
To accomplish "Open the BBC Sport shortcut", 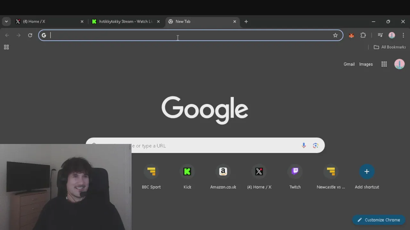I will tap(151, 177).
